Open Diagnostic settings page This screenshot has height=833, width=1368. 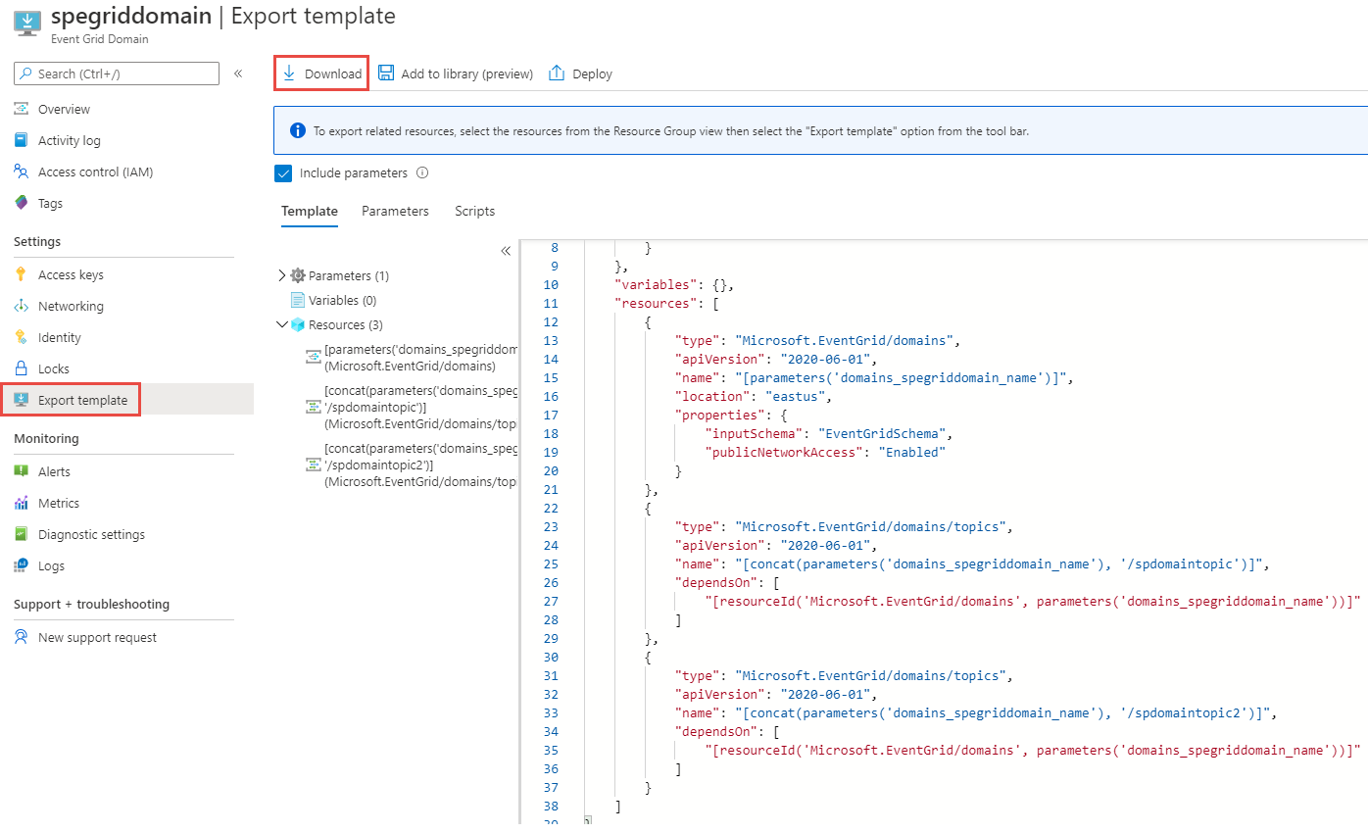pos(91,534)
